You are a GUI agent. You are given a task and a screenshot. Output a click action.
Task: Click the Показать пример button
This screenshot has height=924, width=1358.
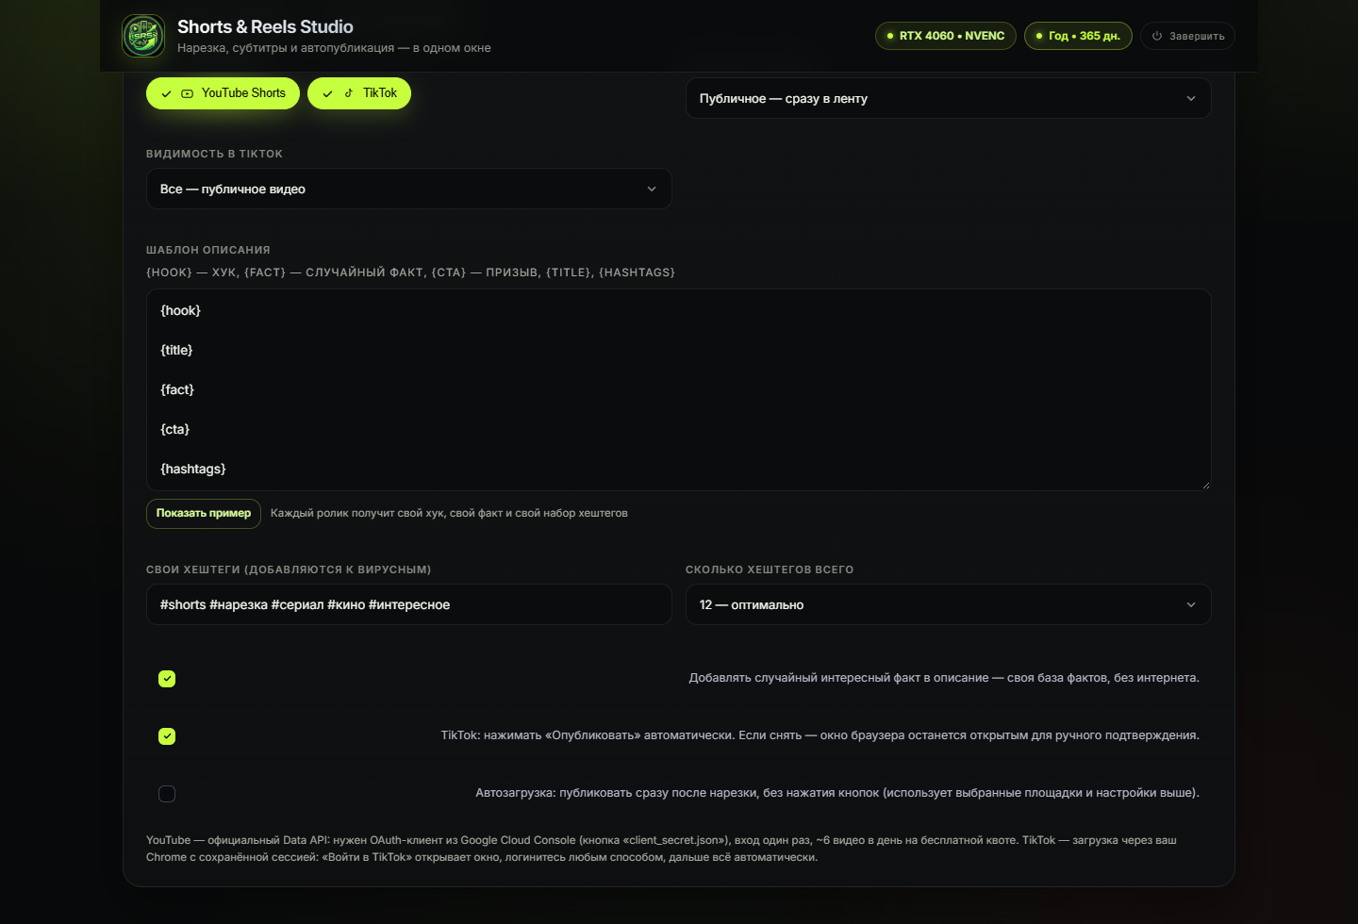tap(204, 514)
